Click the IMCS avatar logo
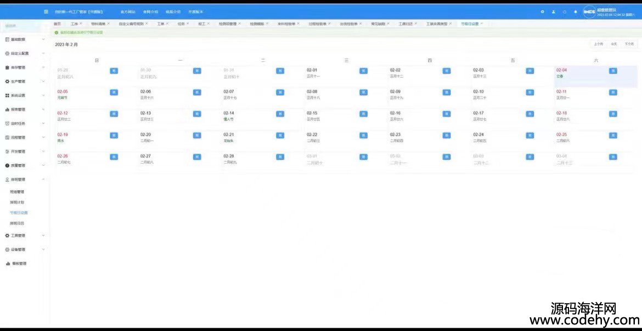The width and height of the screenshot is (642, 331). point(589,12)
